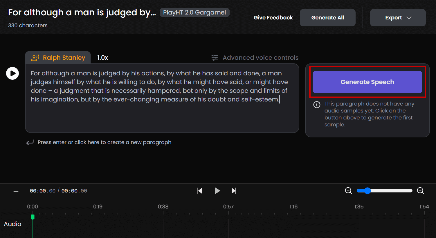Click the PlayHT 2.0 Gargamel model badge
The width and height of the screenshot is (436, 238).
[194, 12]
